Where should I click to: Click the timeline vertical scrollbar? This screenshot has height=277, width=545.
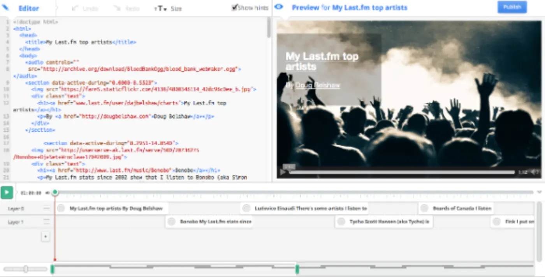(539, 231)
